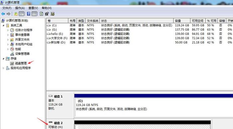Click the 本地用户和组 icon
The width and height of the screenshot is (233, 129).
tap(12, 44)
